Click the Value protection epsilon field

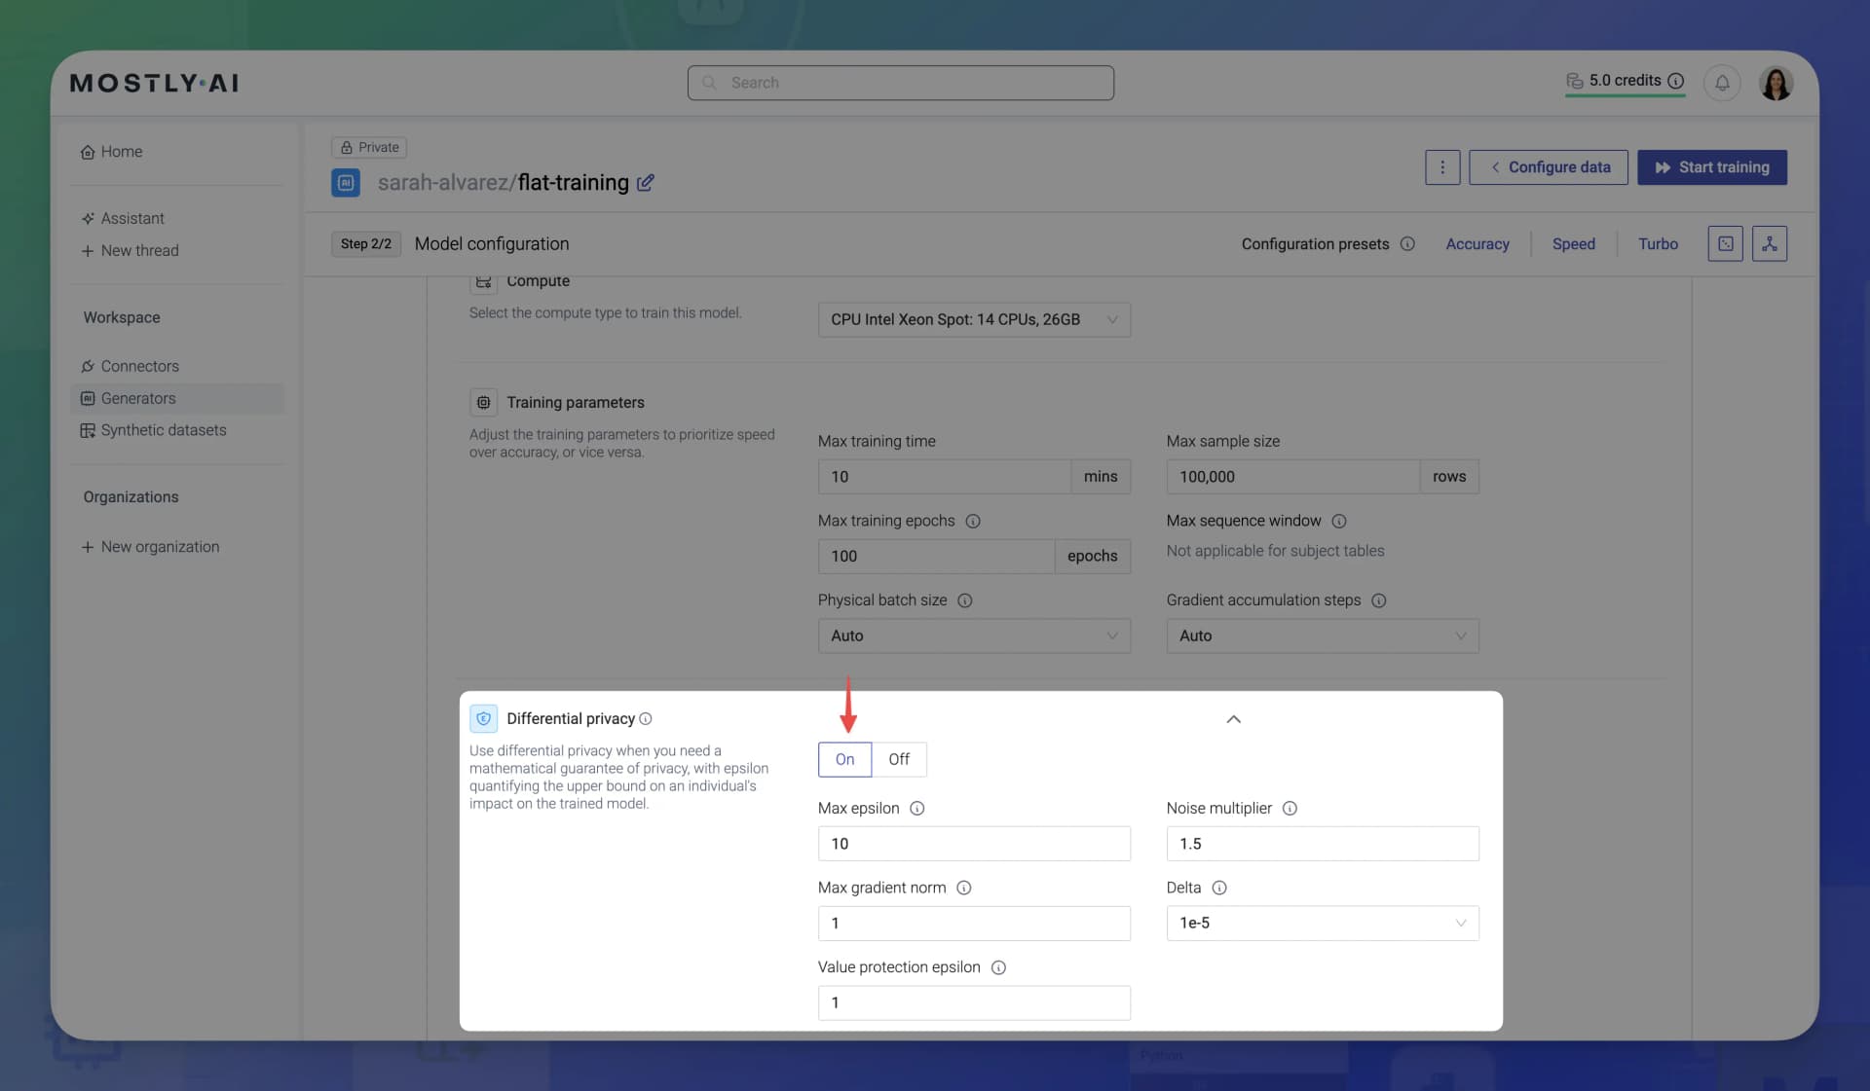[973, 1003]
